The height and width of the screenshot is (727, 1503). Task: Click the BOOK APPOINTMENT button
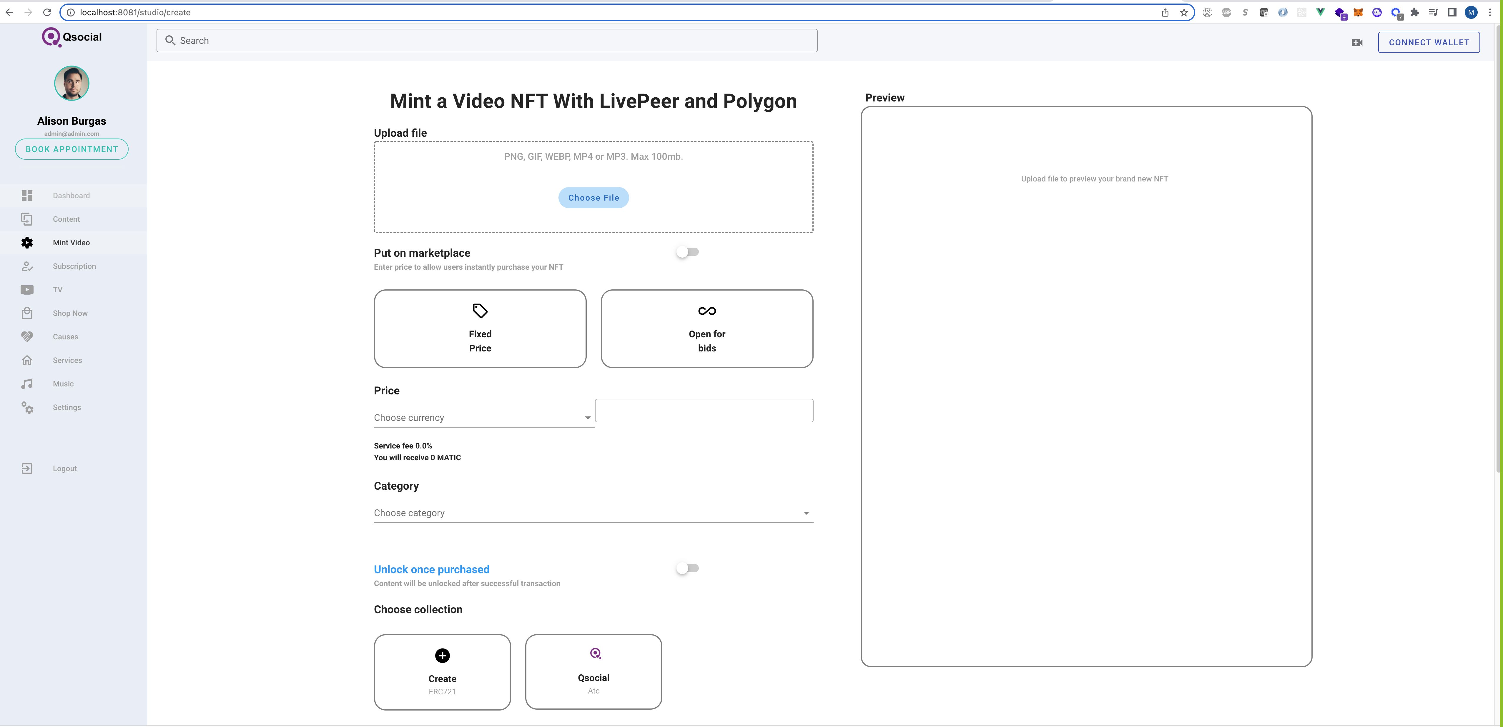72,149
